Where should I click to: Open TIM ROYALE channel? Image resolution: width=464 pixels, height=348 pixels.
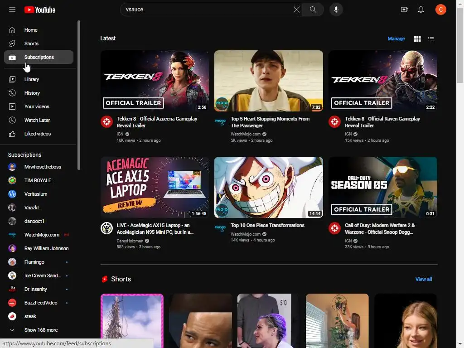click(39, 180)
